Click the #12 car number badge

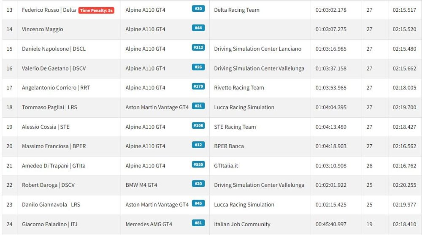click(198, 145)
